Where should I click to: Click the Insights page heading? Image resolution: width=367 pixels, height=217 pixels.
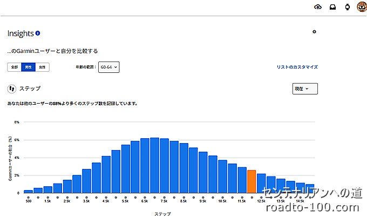point(20,33)
